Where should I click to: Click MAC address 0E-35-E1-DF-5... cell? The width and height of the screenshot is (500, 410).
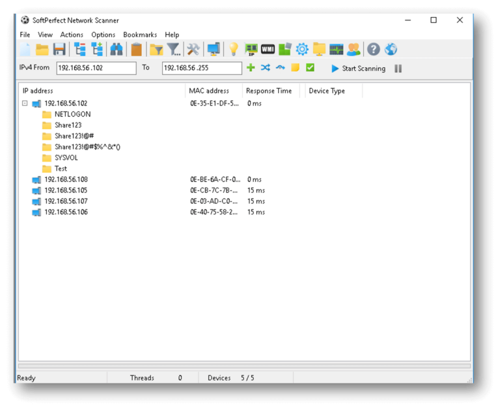[x=214, y=103]
